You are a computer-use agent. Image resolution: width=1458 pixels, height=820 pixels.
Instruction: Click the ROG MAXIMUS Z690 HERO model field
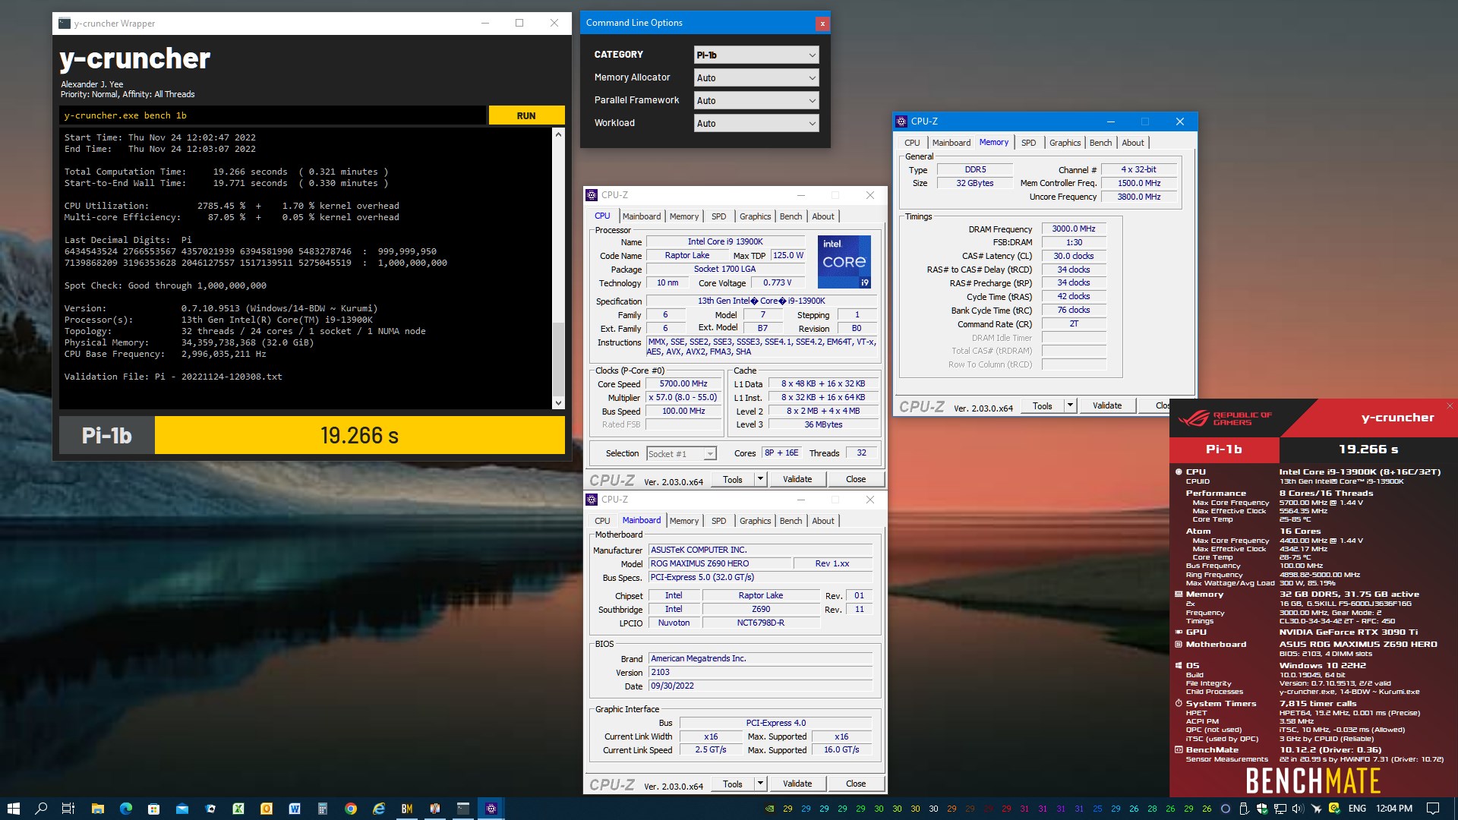pyautogui.click(x=719, y=563)
